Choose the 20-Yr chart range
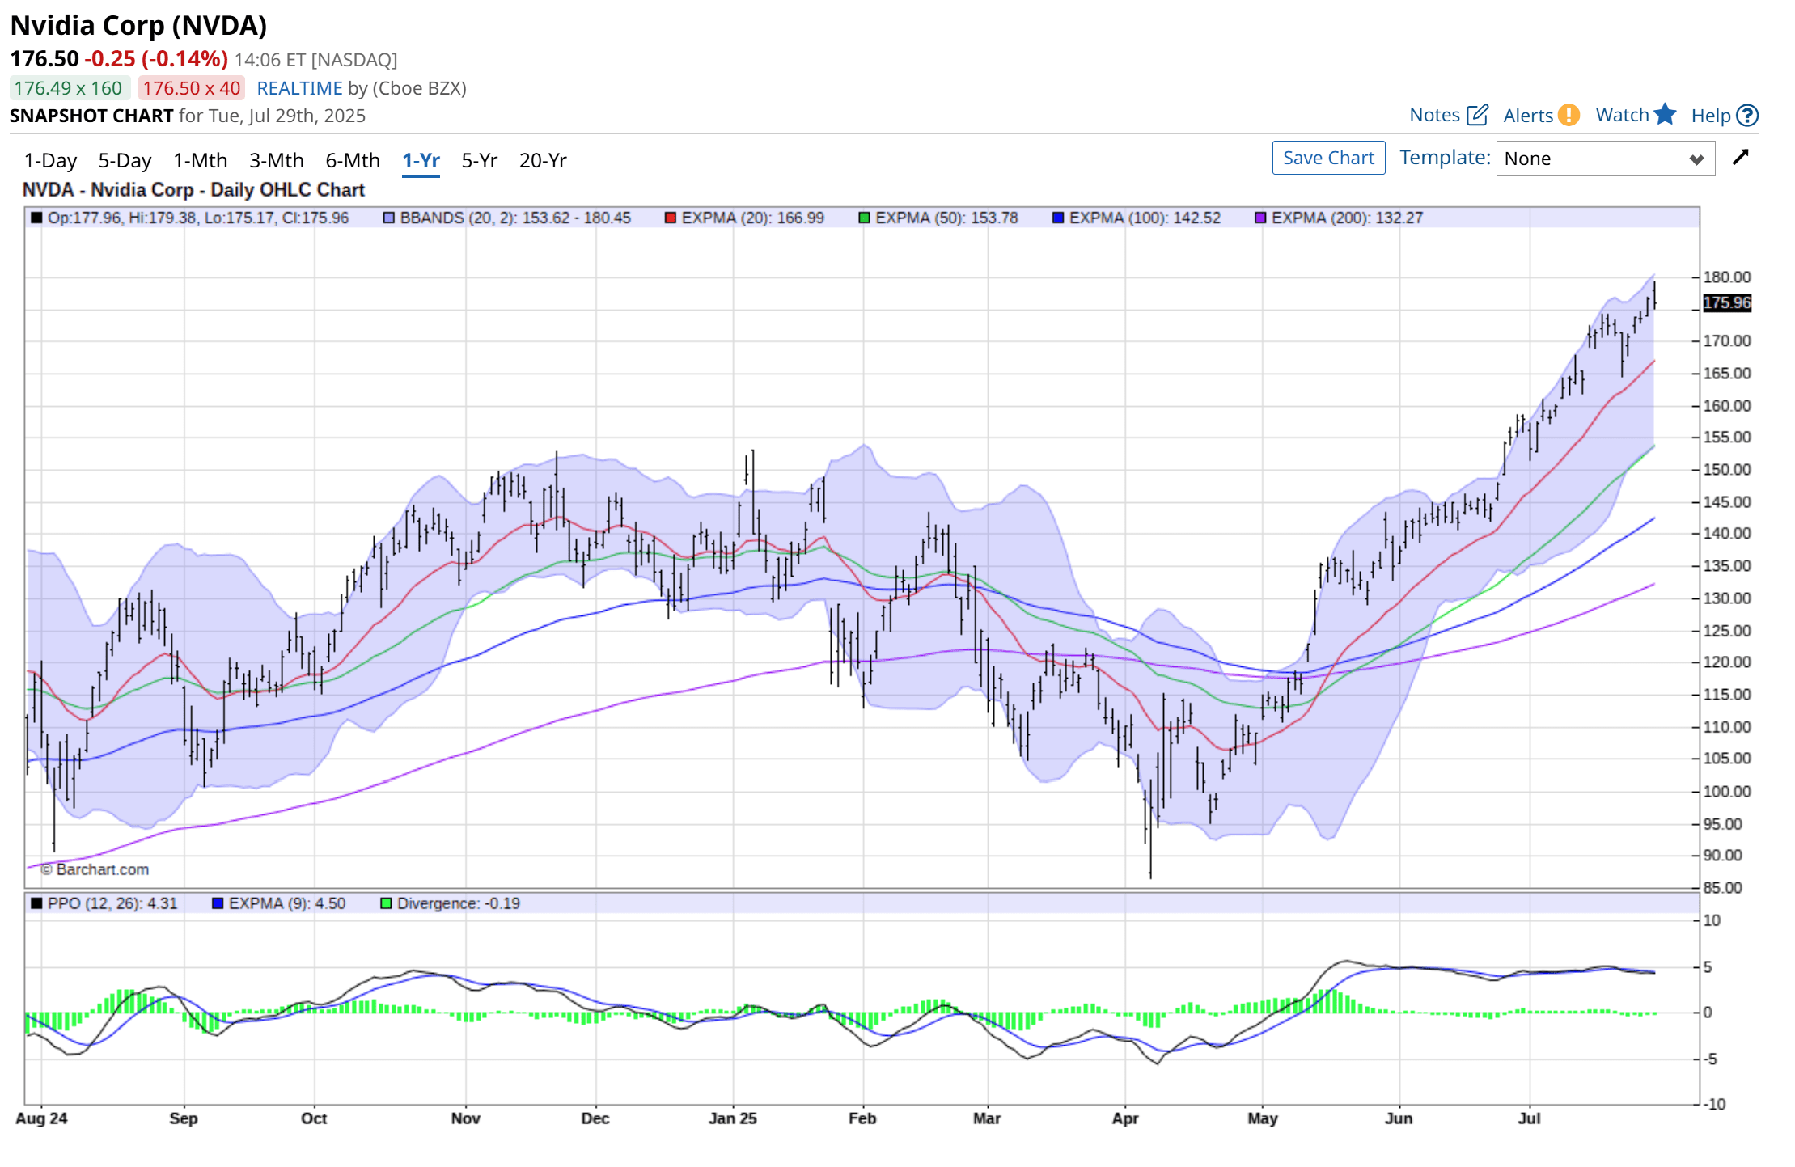The width and height of the screenshot is (1795, 1167). (x=542, y=160)
